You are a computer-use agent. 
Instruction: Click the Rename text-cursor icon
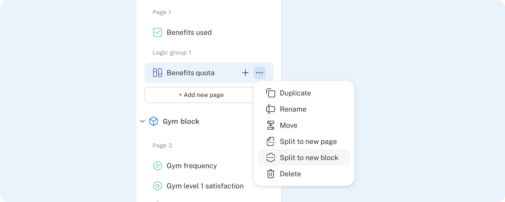[271, 109]
